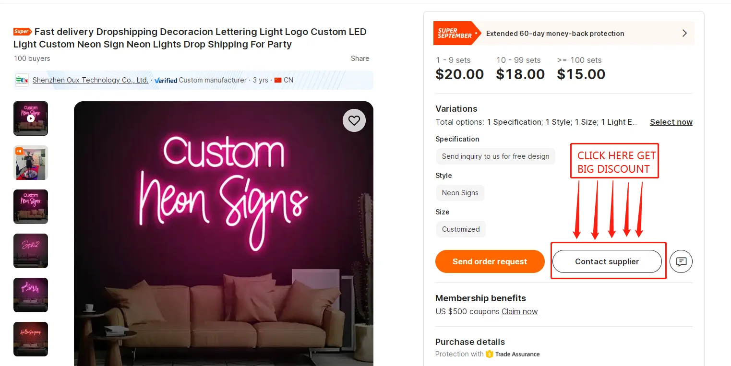Open variations via Select now
The image size is (731, 366).
(671, 122)
